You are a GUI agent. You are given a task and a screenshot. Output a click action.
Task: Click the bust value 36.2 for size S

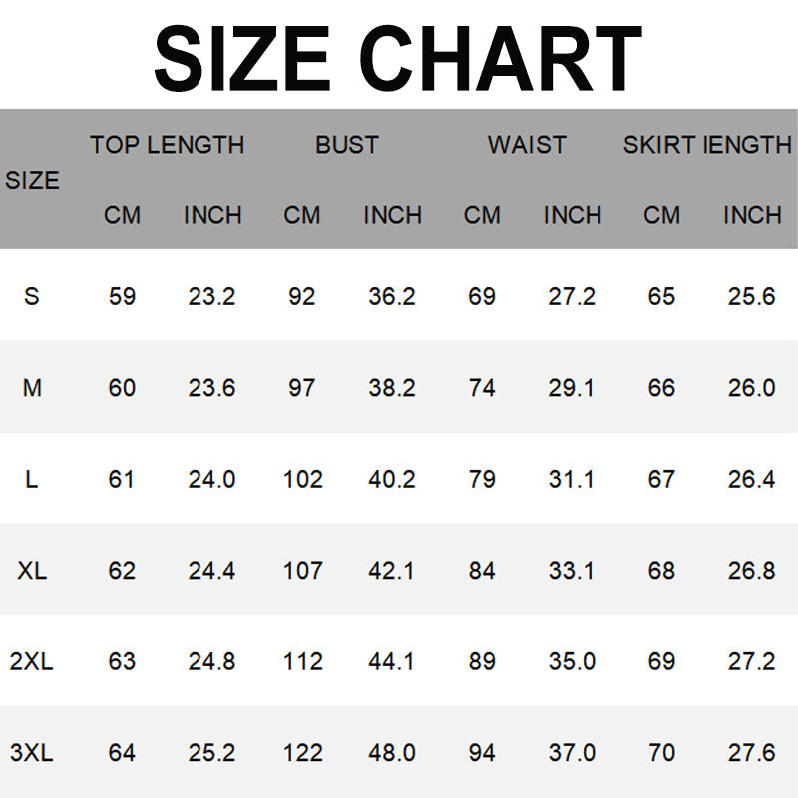(392, 296)
